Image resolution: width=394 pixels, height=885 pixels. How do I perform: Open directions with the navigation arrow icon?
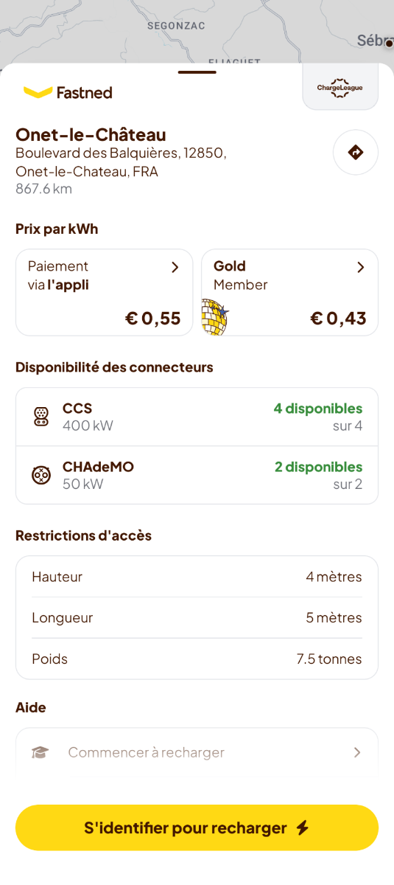pos(356,153)
